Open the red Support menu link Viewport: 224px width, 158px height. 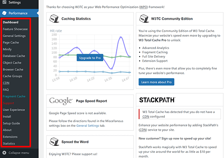[8, 103]
